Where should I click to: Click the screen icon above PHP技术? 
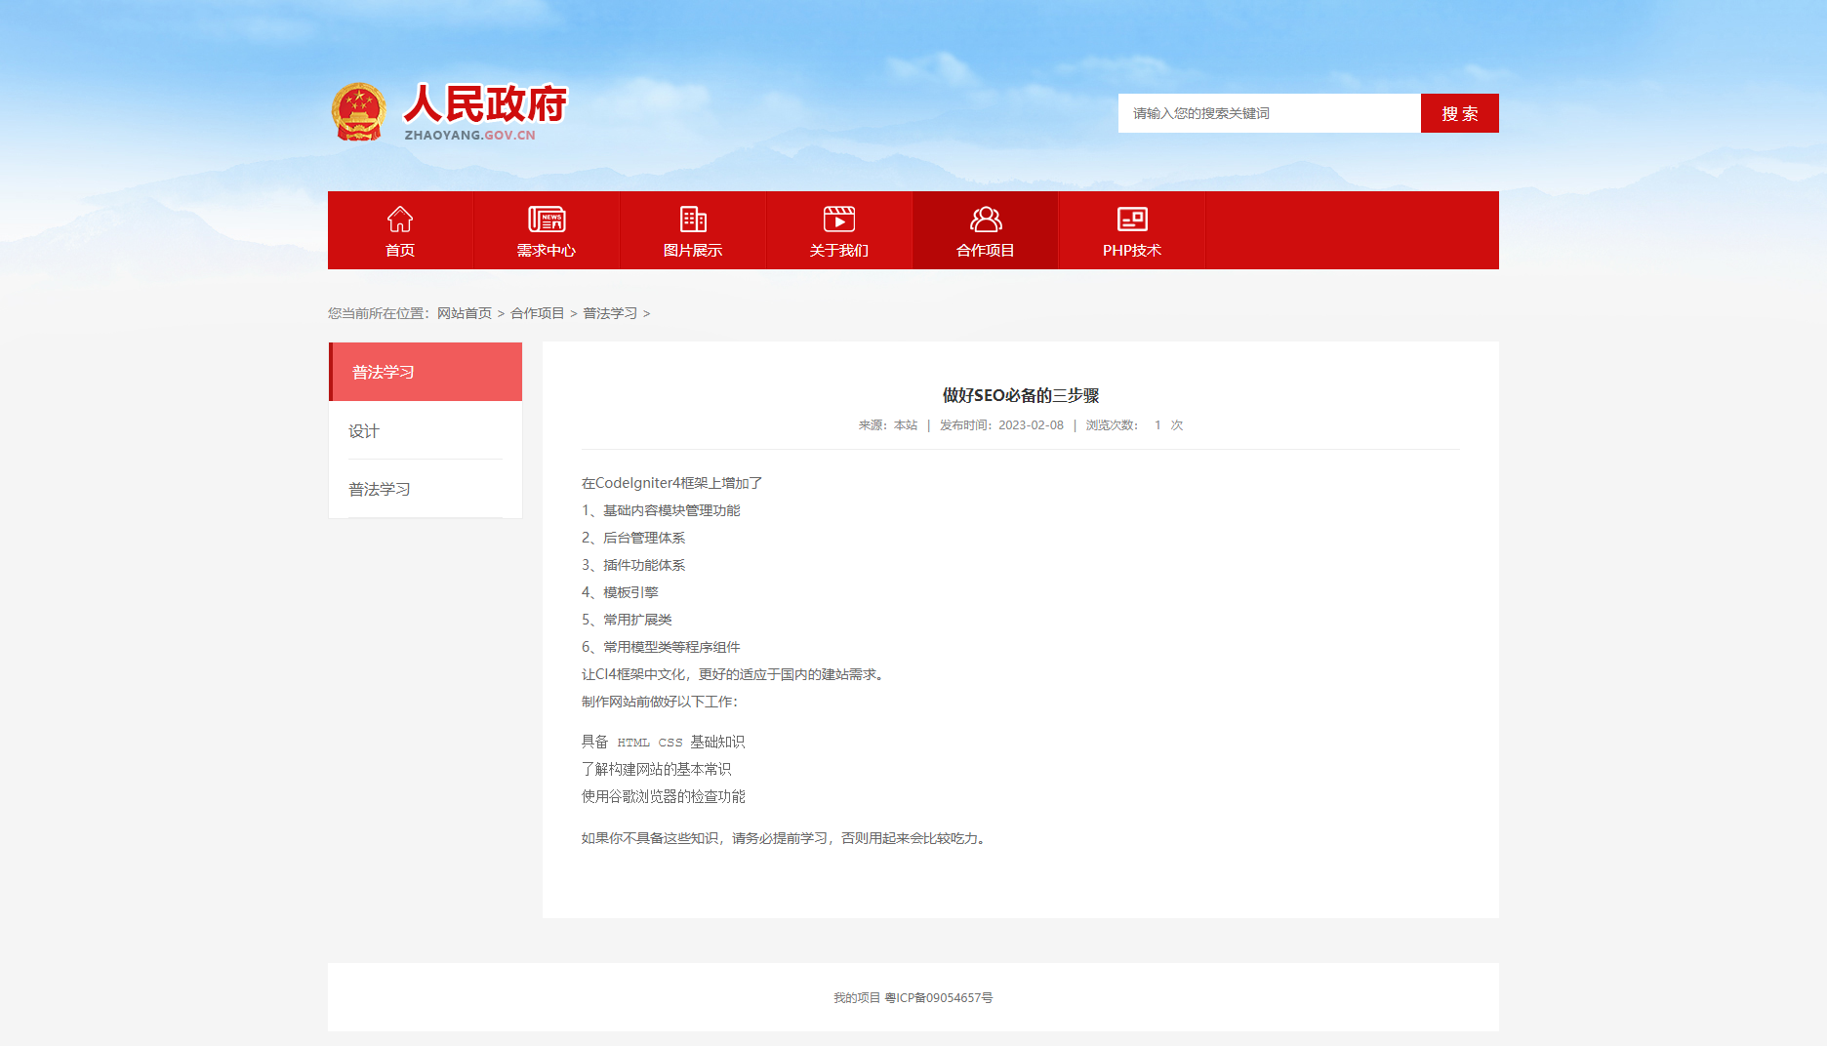(x=1132, y=219)
